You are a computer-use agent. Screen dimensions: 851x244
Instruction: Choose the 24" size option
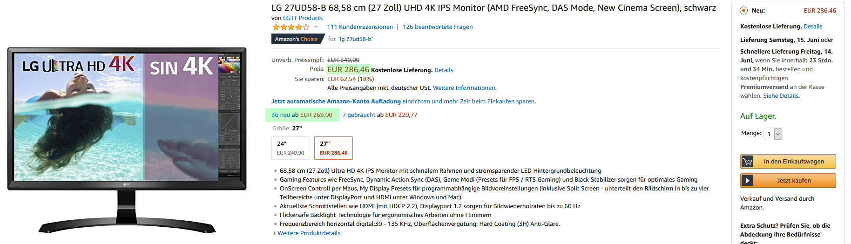coord(290,148)
